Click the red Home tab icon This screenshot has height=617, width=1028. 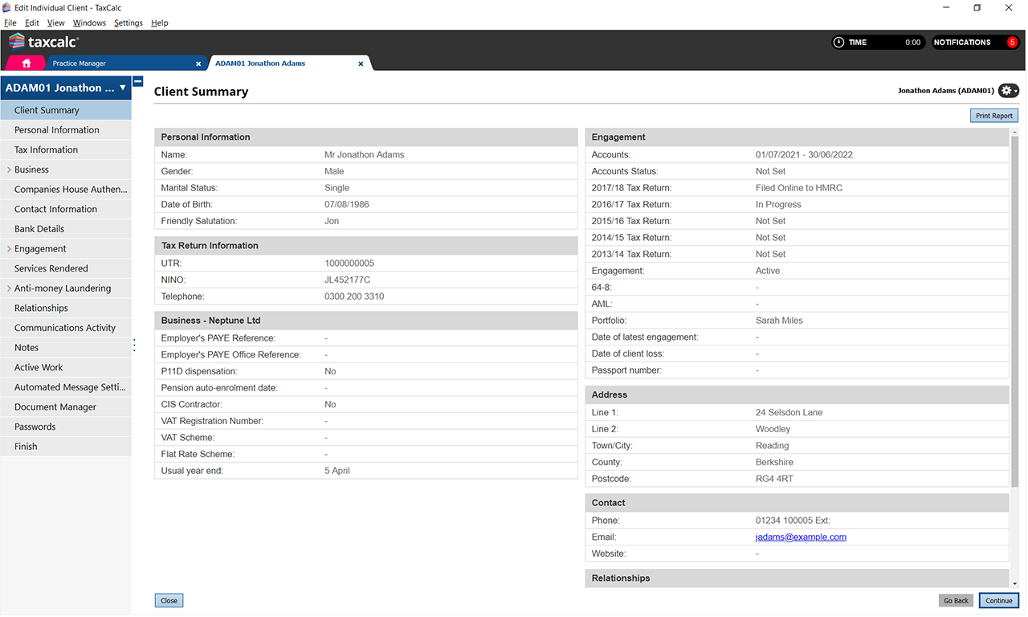coord(27,63)
